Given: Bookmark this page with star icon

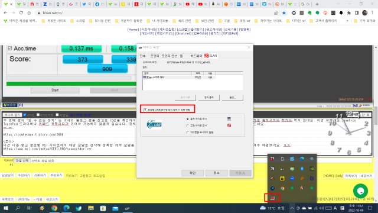Looking at the screenshot, I should [x=284, y=13].
